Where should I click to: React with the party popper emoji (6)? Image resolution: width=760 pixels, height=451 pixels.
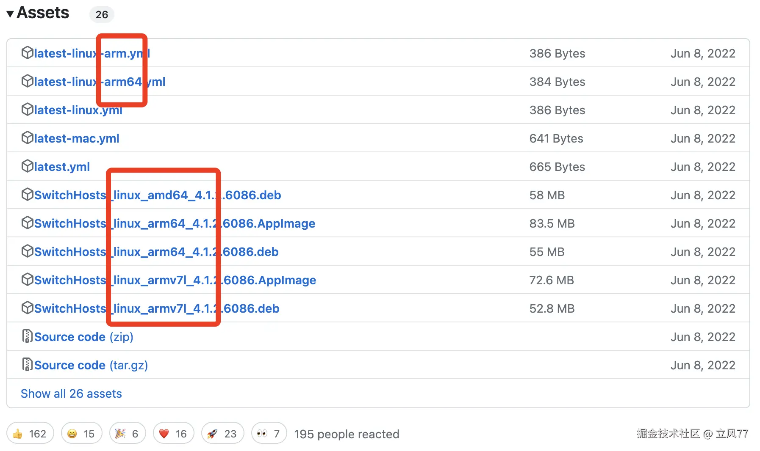pos(128,433)
